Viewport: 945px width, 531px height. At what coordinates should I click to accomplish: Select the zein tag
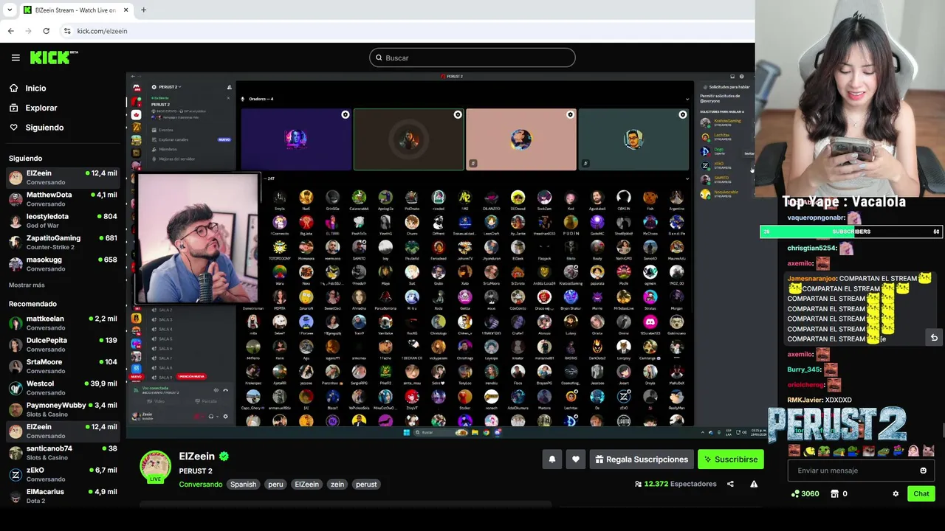tap(337, 485)
